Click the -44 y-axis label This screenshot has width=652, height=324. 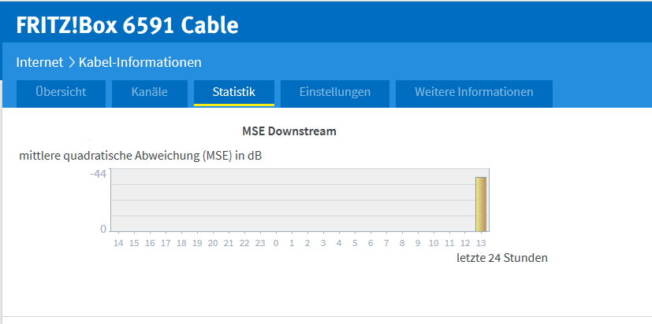coord(98,174)
